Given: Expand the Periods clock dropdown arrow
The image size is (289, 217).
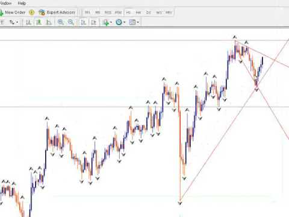Looking at the screenshot, I should point(125,22).
